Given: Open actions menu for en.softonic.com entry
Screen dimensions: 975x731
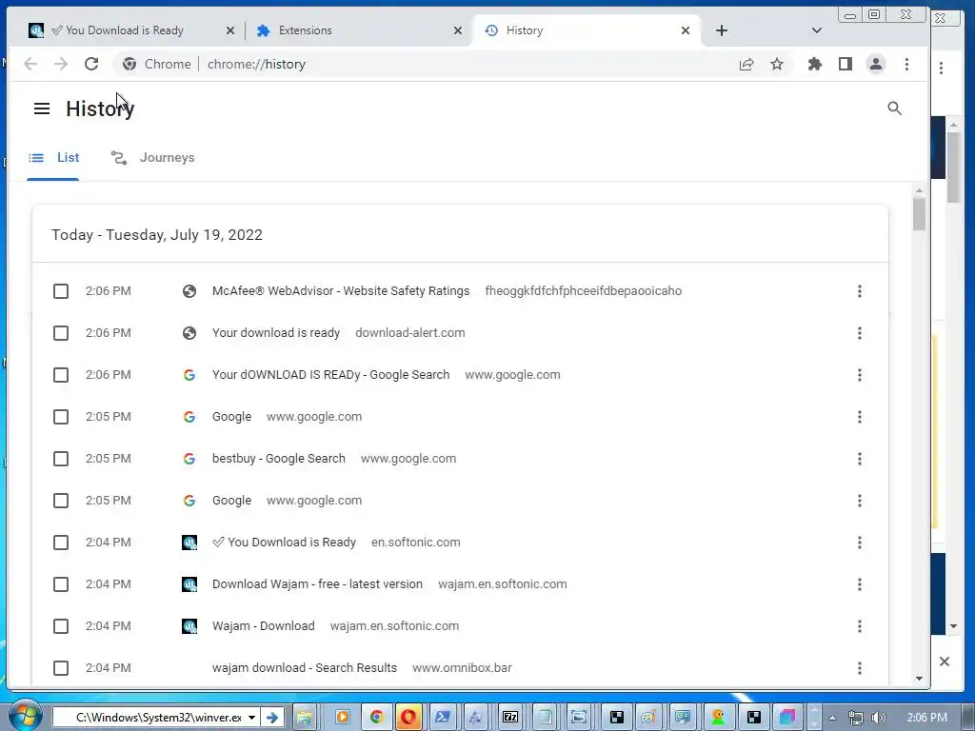Looking at the screenshot, I should [860, 543].
